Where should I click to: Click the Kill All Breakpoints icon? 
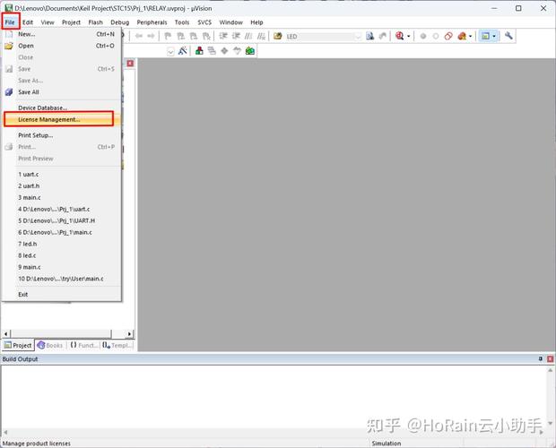(x=462, y=36)
